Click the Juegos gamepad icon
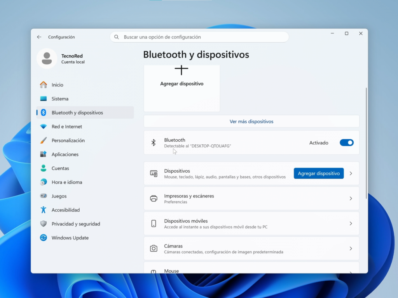The width and height of the screenshot is (398, 298). [x=44, y=196]
